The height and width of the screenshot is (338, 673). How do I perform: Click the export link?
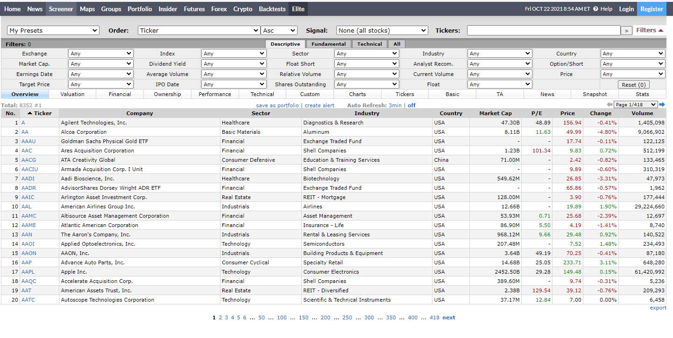[x=658, y=308]
